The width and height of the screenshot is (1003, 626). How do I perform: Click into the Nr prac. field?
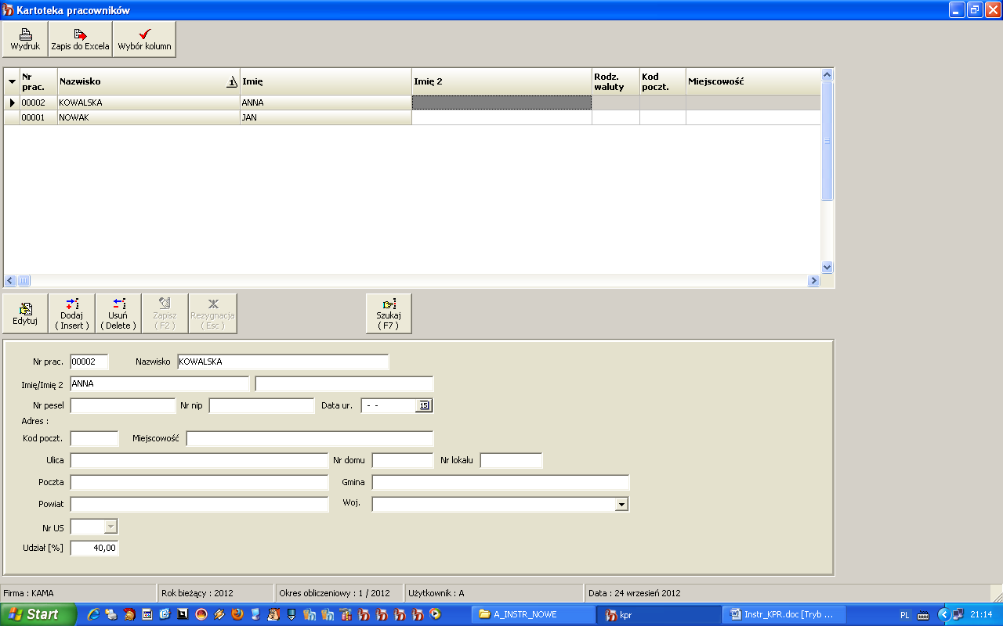[89, 362]
